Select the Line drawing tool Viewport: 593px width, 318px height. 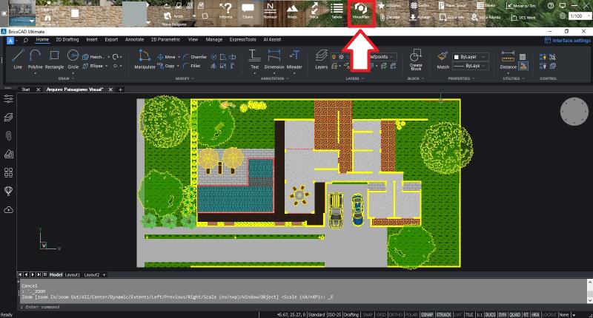click(x=18, y=59)
